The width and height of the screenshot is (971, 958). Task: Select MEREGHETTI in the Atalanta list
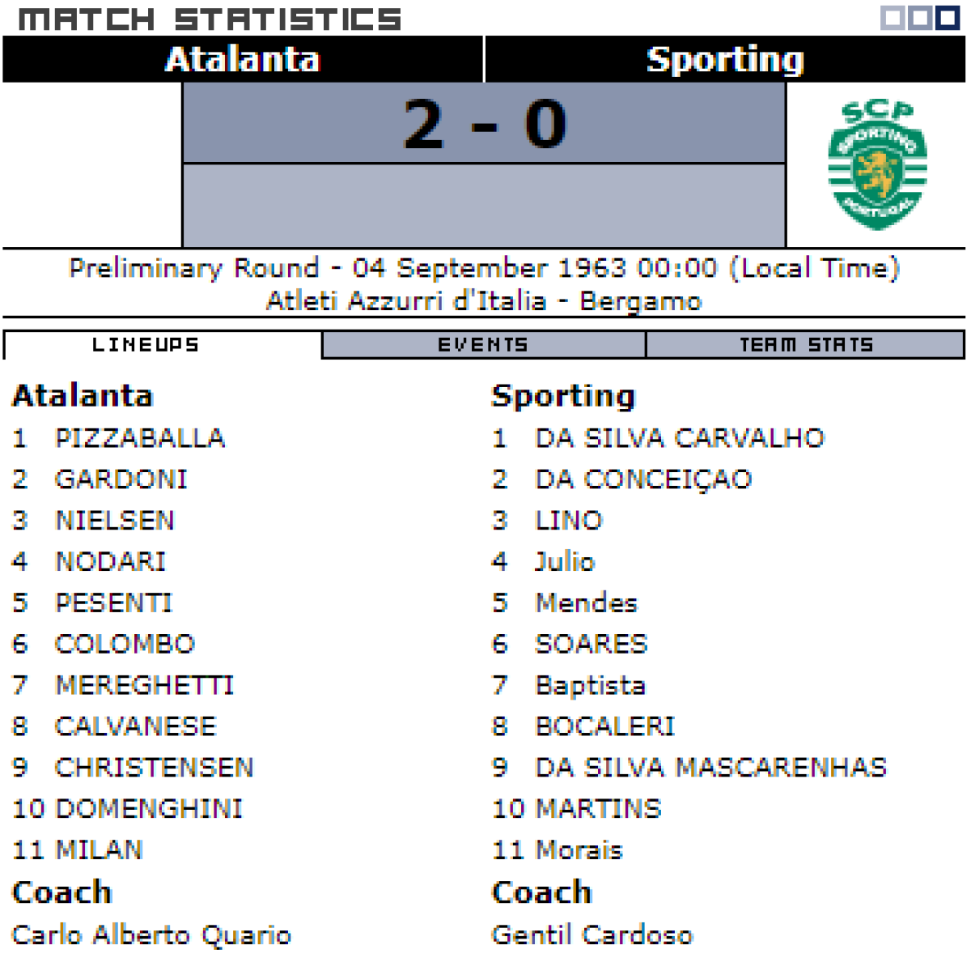tap(144, 685)
